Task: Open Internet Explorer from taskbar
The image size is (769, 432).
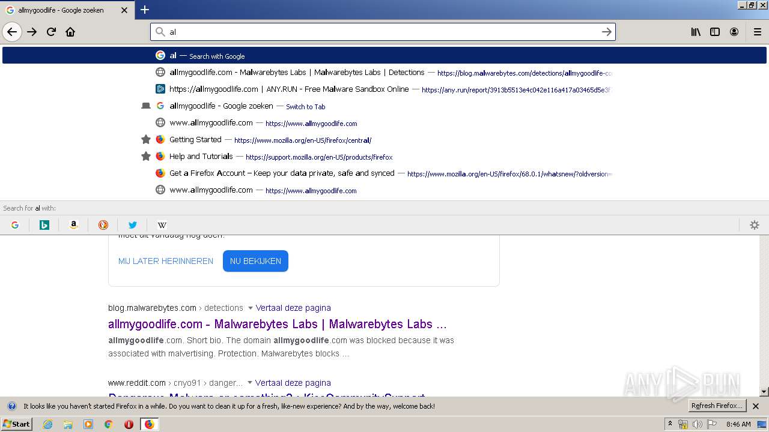Action: [x=48, y=424]
